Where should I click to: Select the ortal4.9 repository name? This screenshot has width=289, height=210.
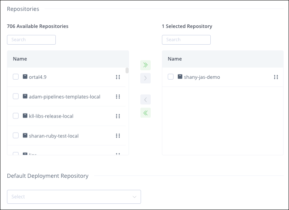(38, 77)
